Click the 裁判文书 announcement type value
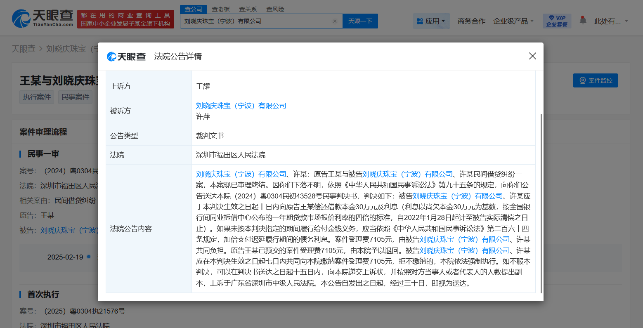 pyautogui.click(x=210, y=136)
